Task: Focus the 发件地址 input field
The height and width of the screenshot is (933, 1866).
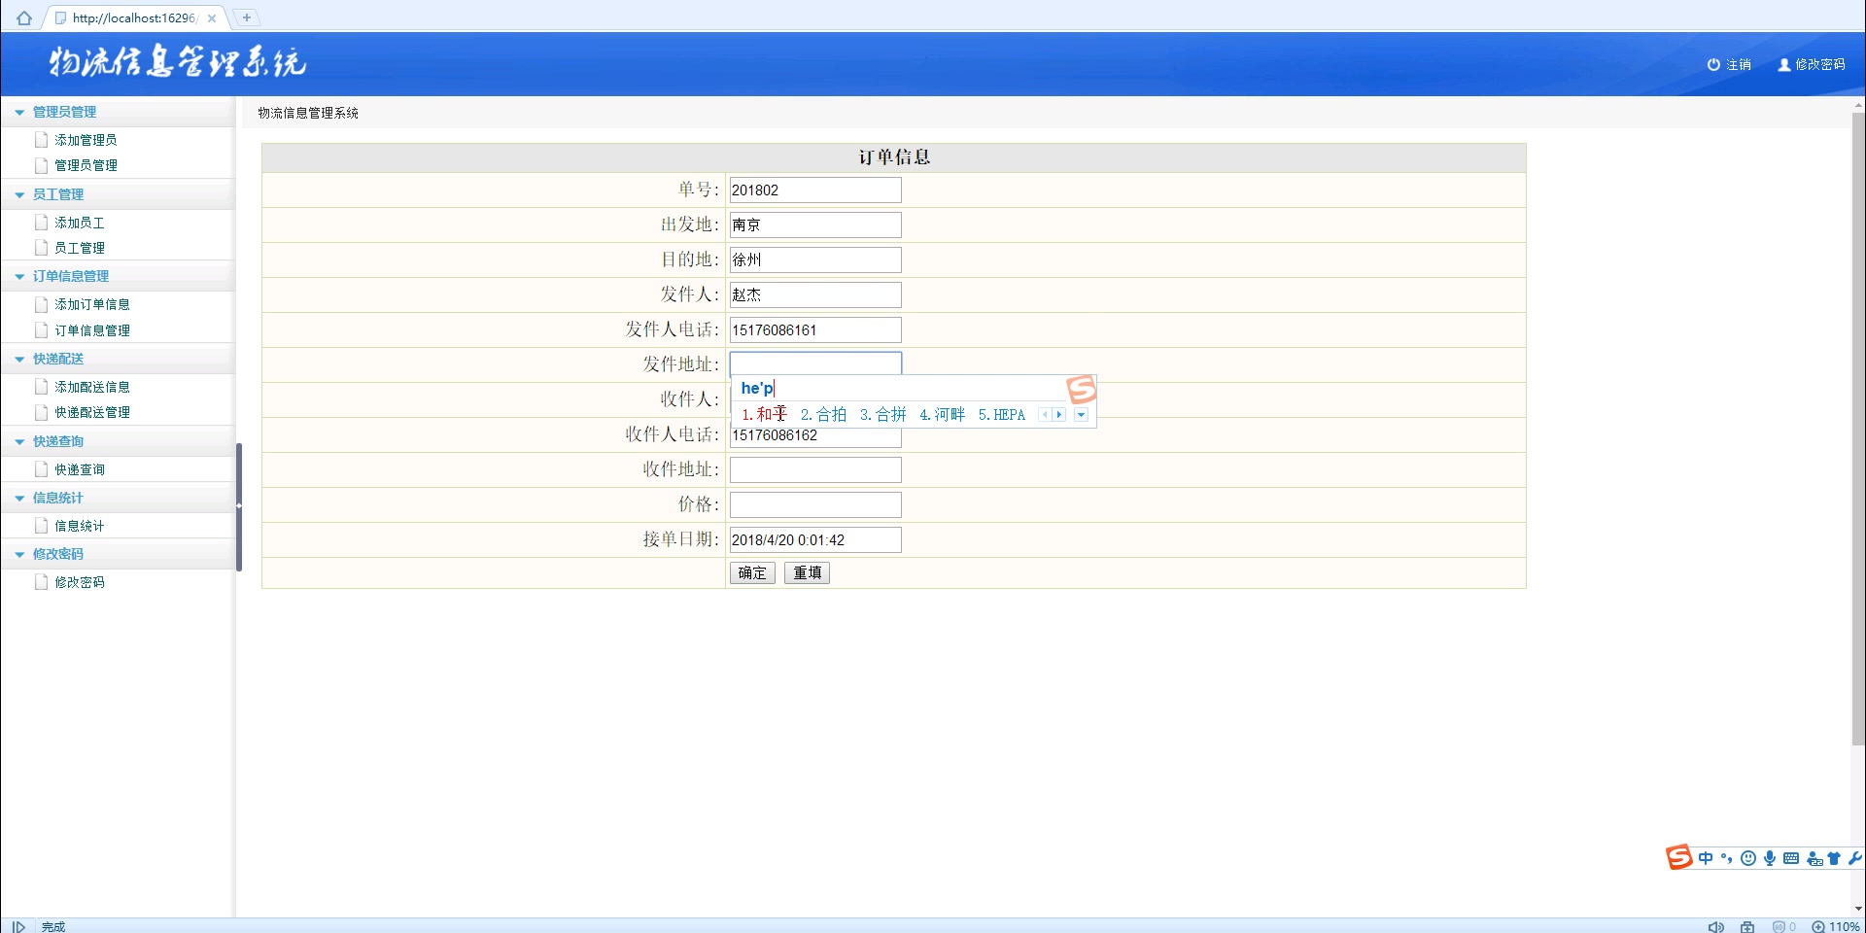Action: (x=815, y=363)
